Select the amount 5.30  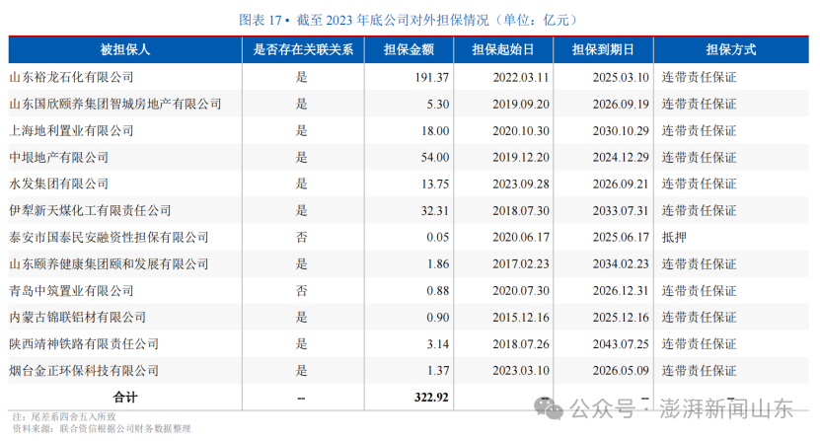click(438, 105)
